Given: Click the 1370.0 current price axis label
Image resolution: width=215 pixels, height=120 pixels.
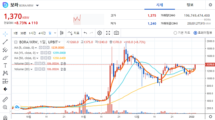Looking at the screenshot, I should (210, 64).
